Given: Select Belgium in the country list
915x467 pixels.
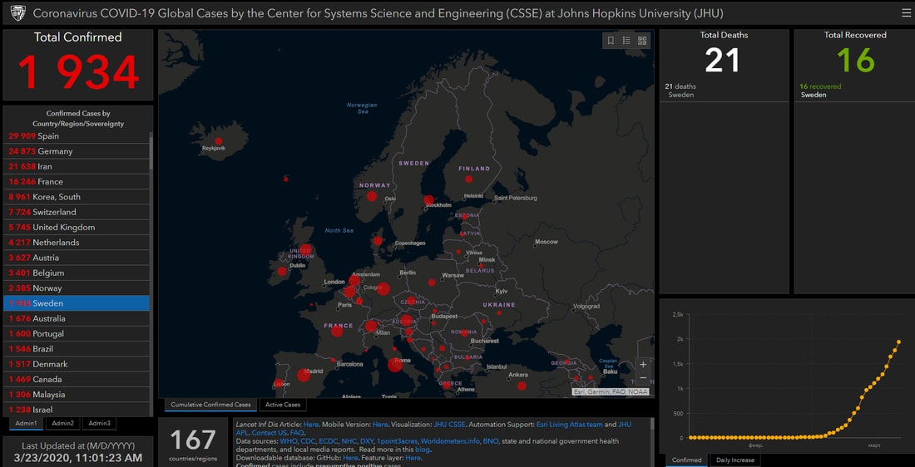Looking at the screenshot, I should tap(77, 273).
